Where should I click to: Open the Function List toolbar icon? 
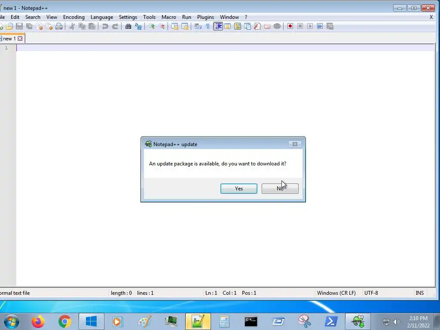[x=257, y=26]
